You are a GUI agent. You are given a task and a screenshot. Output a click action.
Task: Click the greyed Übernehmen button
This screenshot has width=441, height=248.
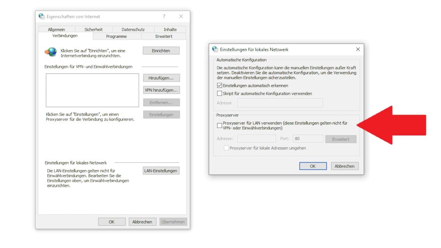(173, 222)
